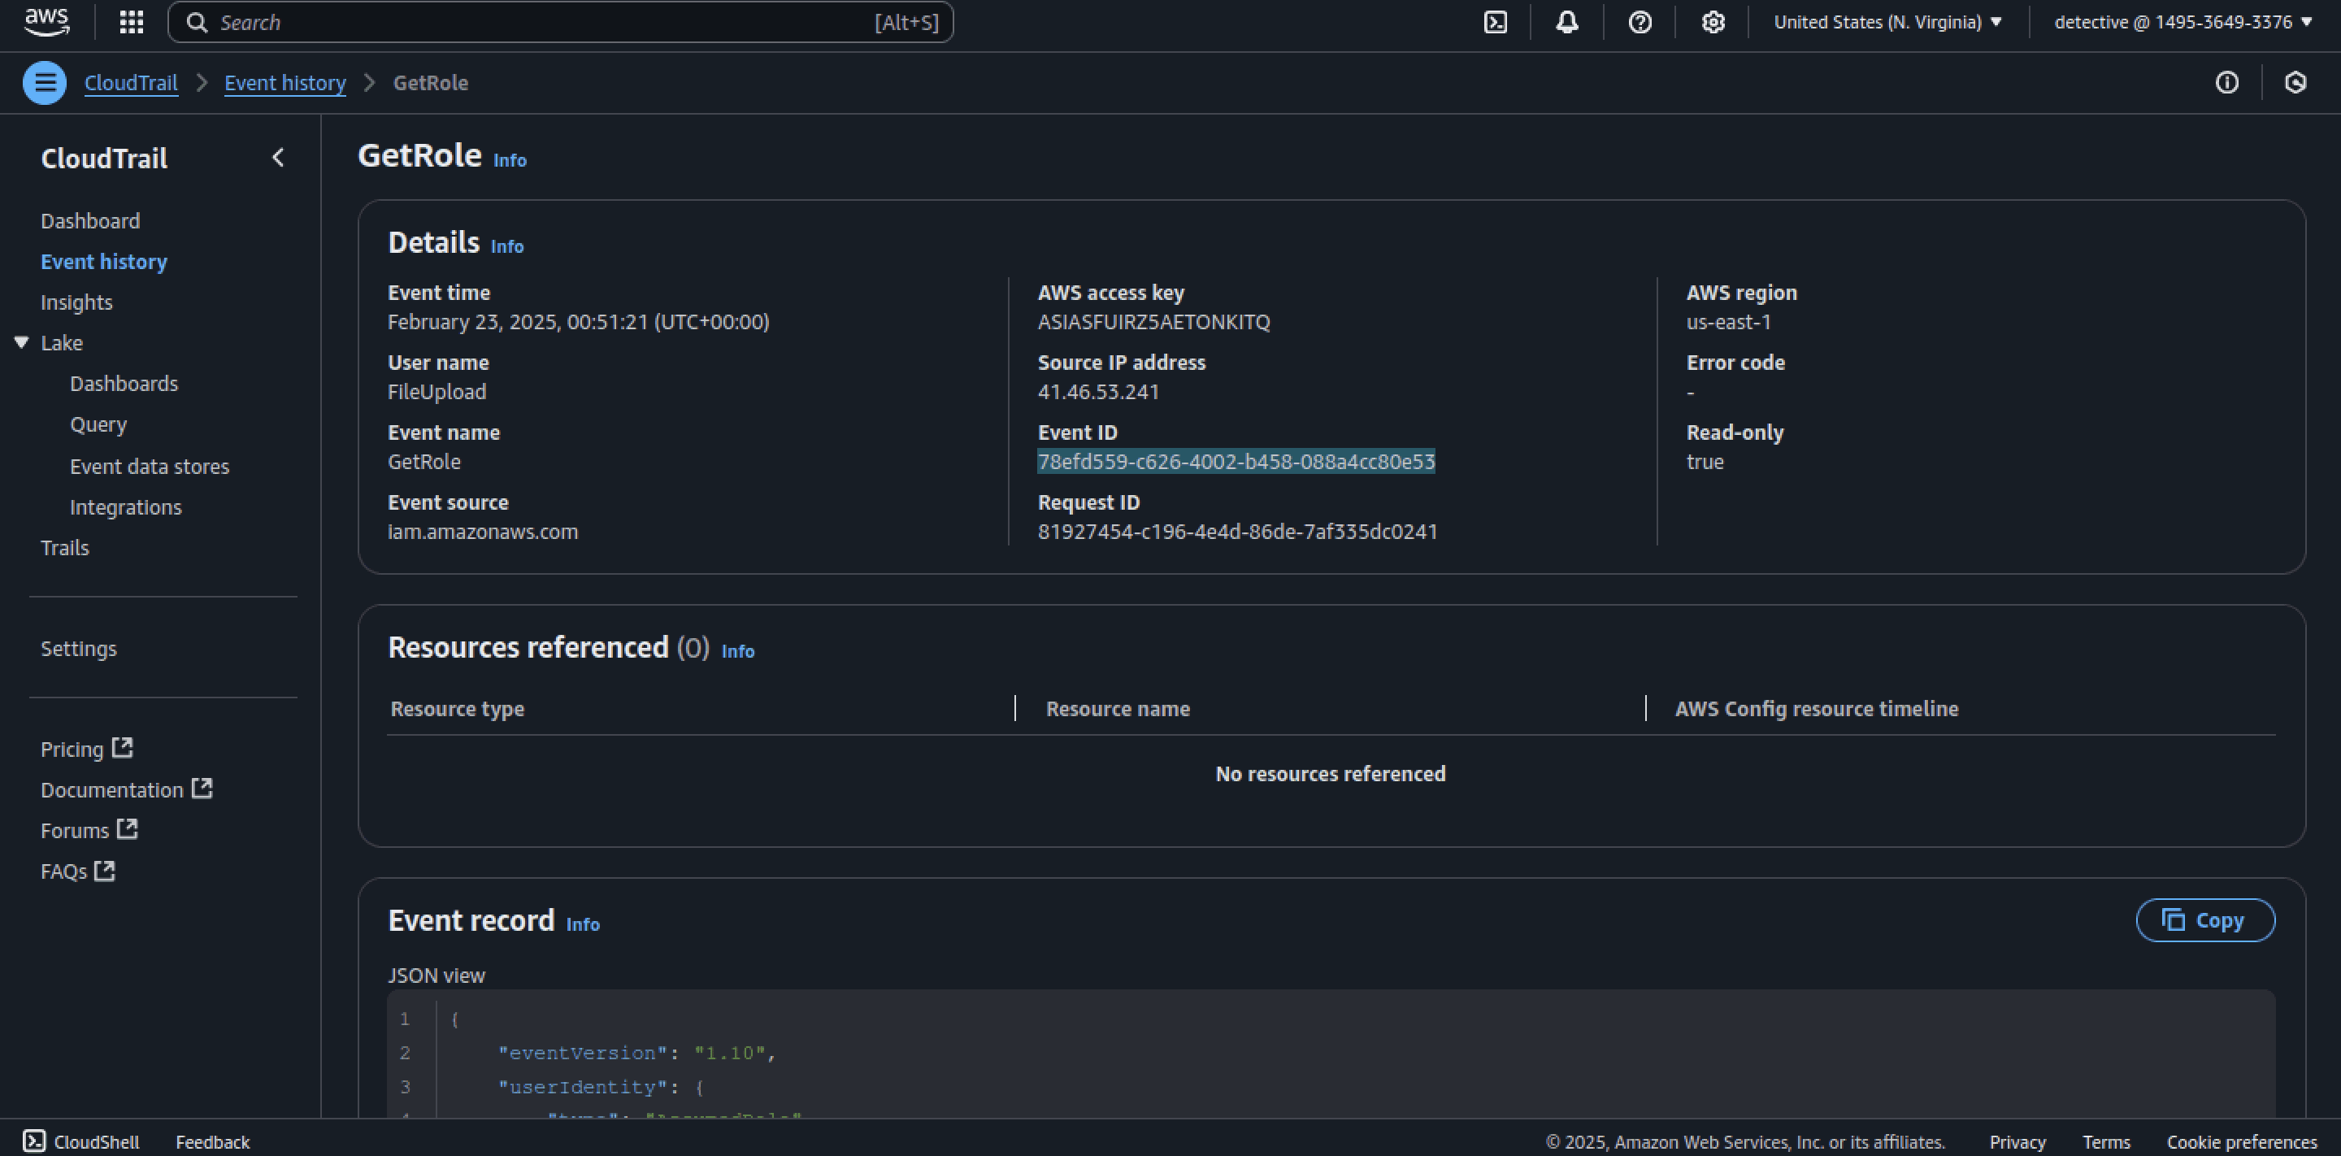Open Trails in the sidebar

point(64,548)
